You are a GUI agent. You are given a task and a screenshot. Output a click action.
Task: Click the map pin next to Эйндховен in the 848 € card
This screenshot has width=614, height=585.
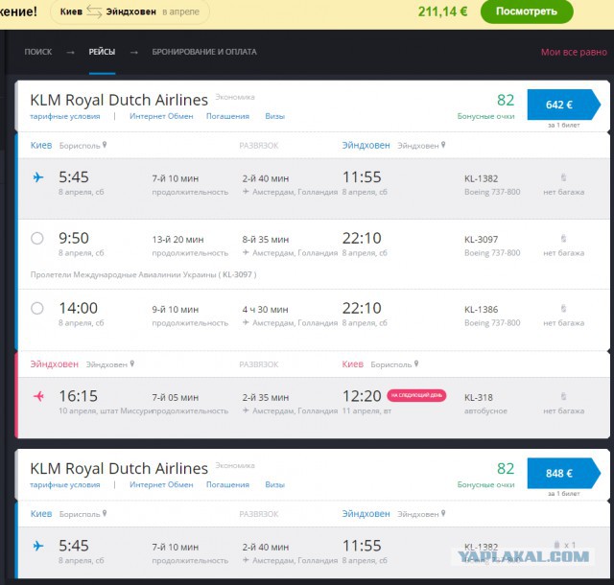443,513
